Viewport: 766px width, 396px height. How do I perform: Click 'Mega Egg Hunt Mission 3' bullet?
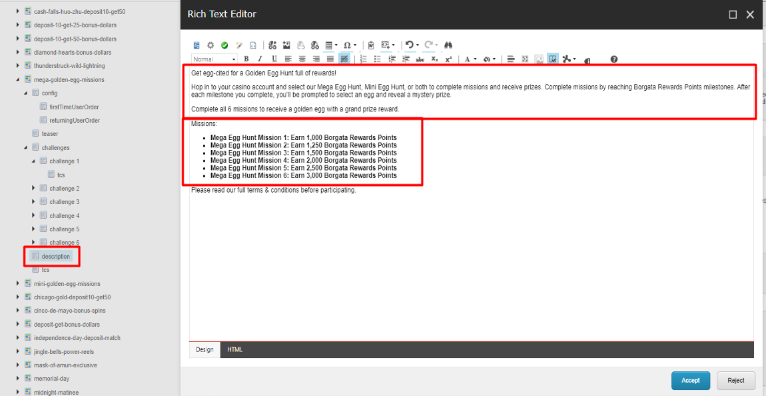pyautogui.click(x=303, y=153)
